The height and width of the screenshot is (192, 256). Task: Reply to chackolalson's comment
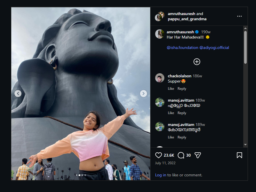click(182, 89)
